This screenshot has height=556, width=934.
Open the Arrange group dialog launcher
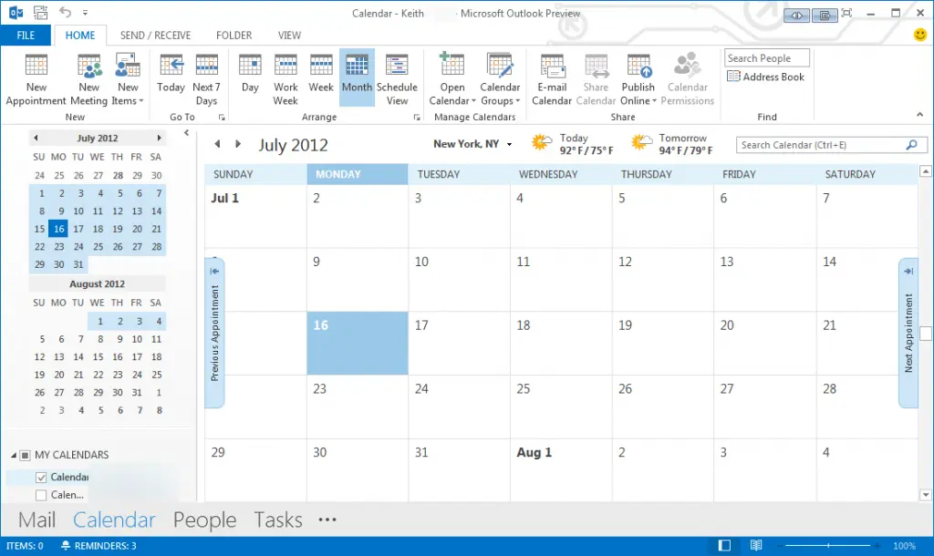pyautogui.click(x=416, y=118)
